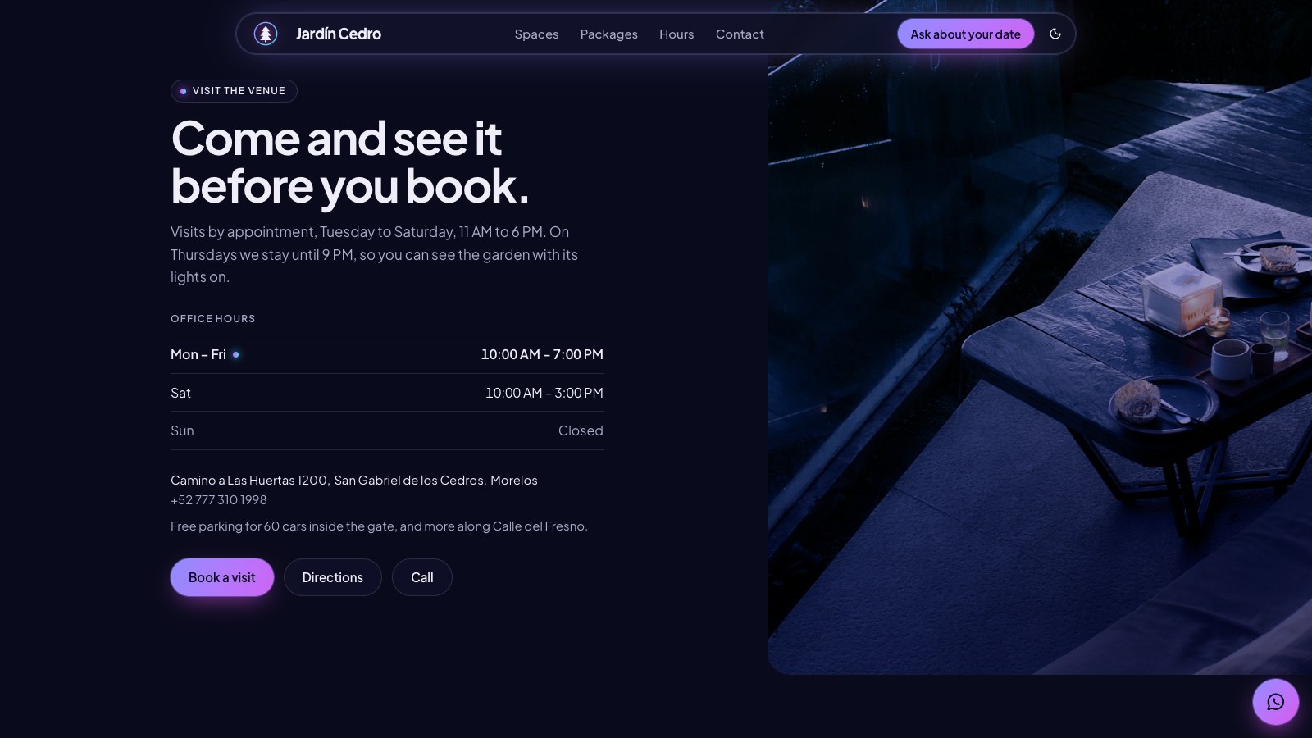The image size is (1312, 738).
Task: Select the Hours nav item
Action: 676,34
